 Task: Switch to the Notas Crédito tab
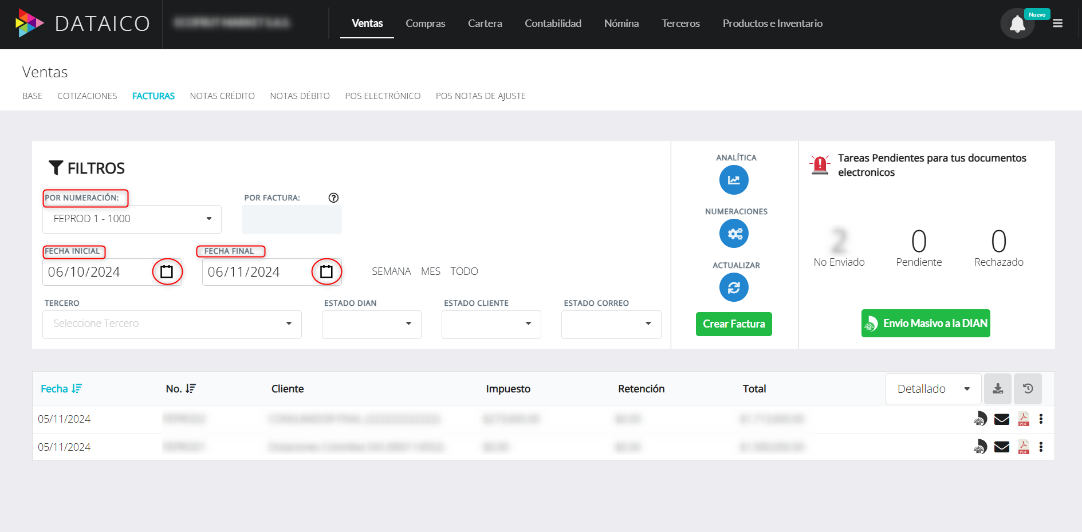point(222,96)
